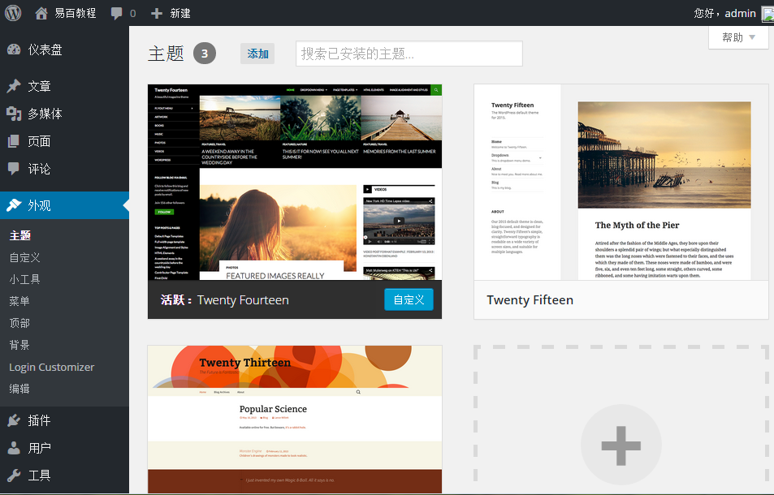Open the 多媒体 menu item

point(65,114)
